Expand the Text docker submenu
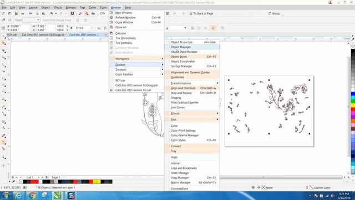Screen dimensions: 355x200 click(x=192, y=119)
